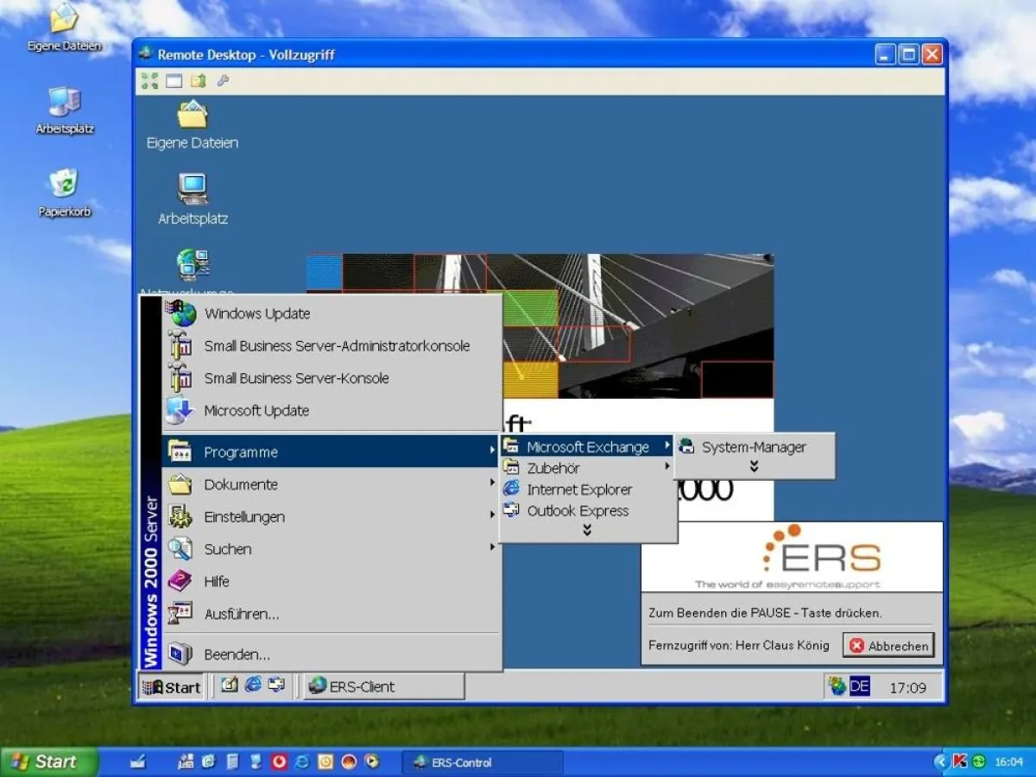Click the fullscreen arrows icon in Remote Desktop toolbar
This screenshot has height=777, width=1036.
coord(149,81)
